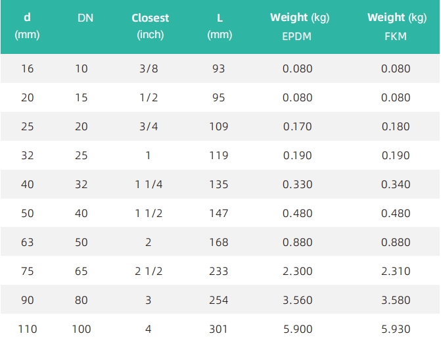The width and height of the screenshot is (441, 342).
Task: Select the L value 168 cell
Action: click(x=219, y=242)
